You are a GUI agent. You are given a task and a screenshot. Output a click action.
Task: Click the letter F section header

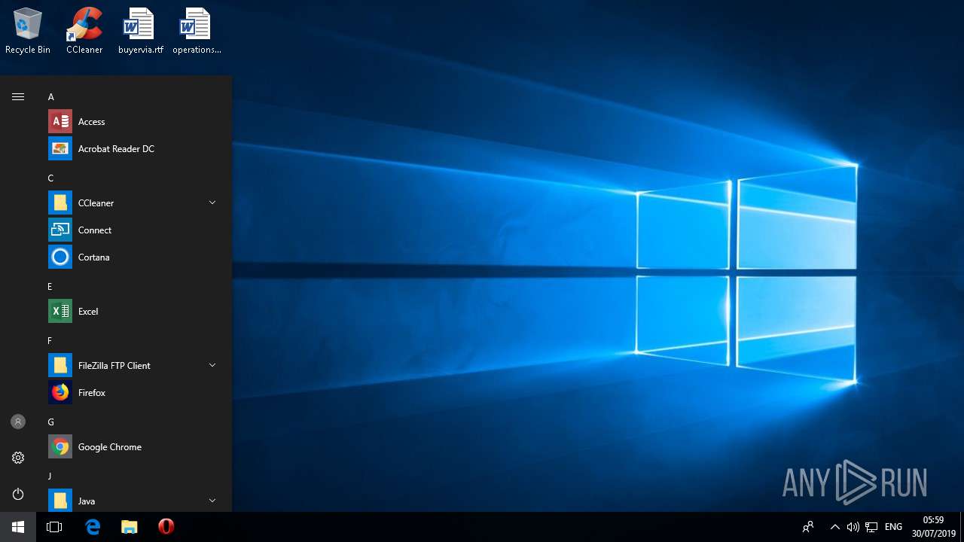click(50, 341)
